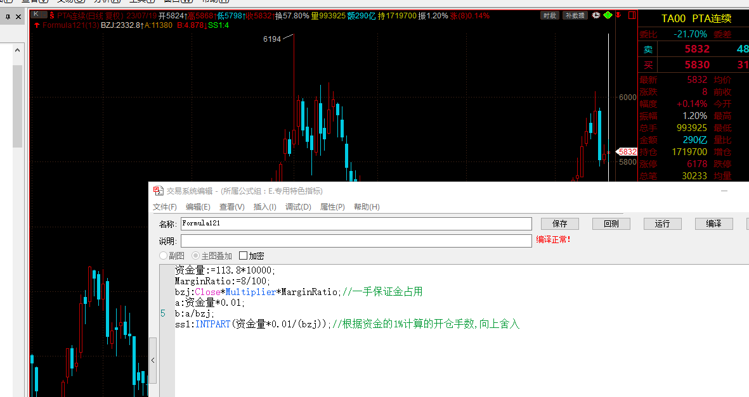Viewport: 749px width, 397px height.
Task: Click the 总笔 value 30233
Action: click(694, 176)
